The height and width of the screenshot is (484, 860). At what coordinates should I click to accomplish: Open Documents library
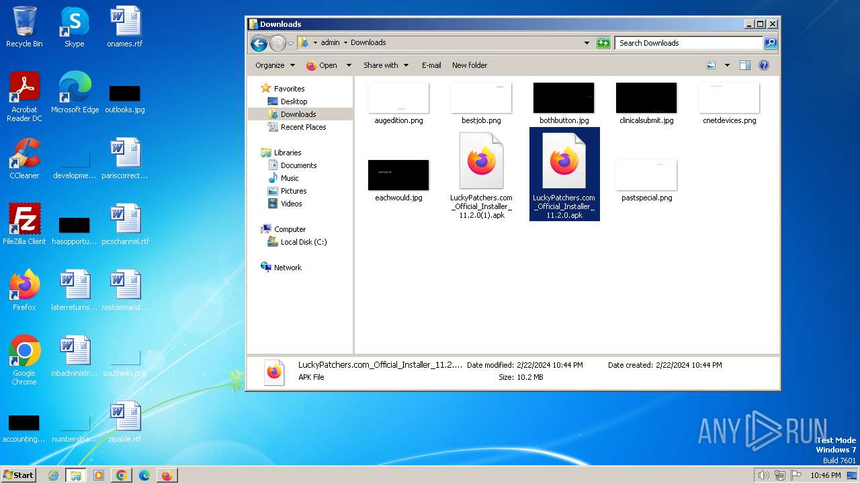[298, 165]
